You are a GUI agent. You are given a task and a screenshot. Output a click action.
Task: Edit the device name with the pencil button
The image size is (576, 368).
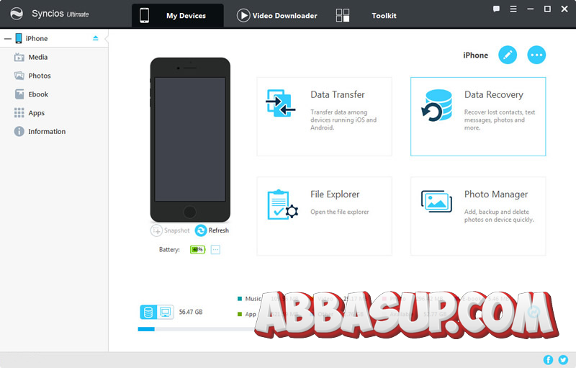[508, 55]
